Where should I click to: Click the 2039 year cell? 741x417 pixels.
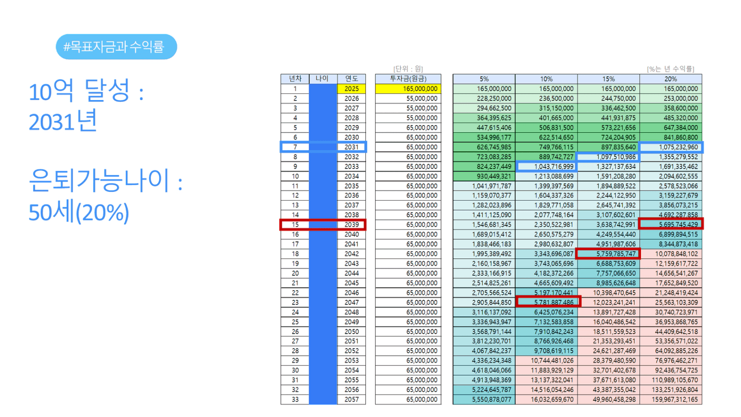[351, 225]
